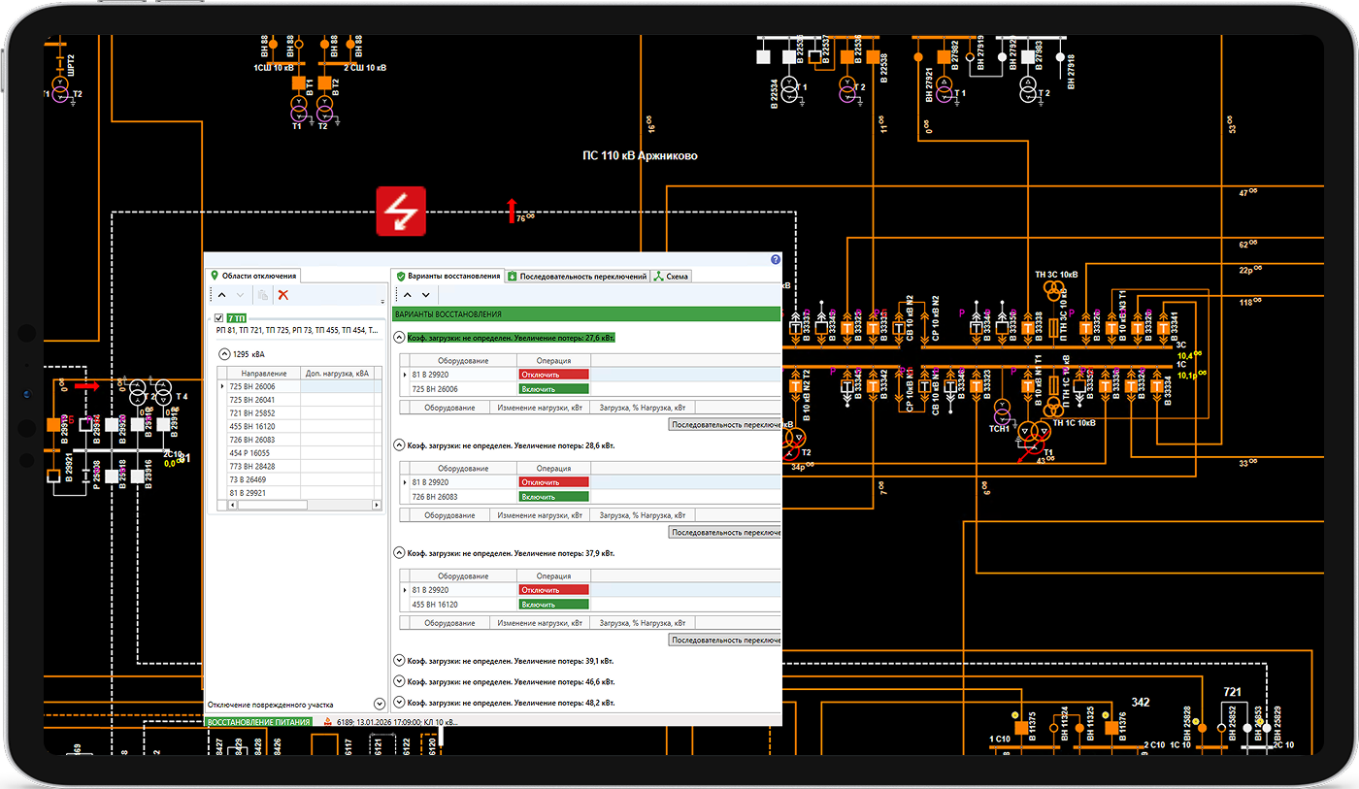
Task: Expand the 39,1 кВт losses variant
Action: click(x=399, y=660)
